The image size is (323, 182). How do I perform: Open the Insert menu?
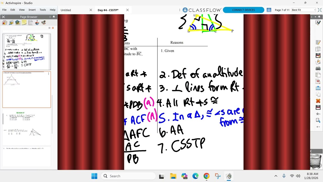pyautogui.click(x=32, y=10)
